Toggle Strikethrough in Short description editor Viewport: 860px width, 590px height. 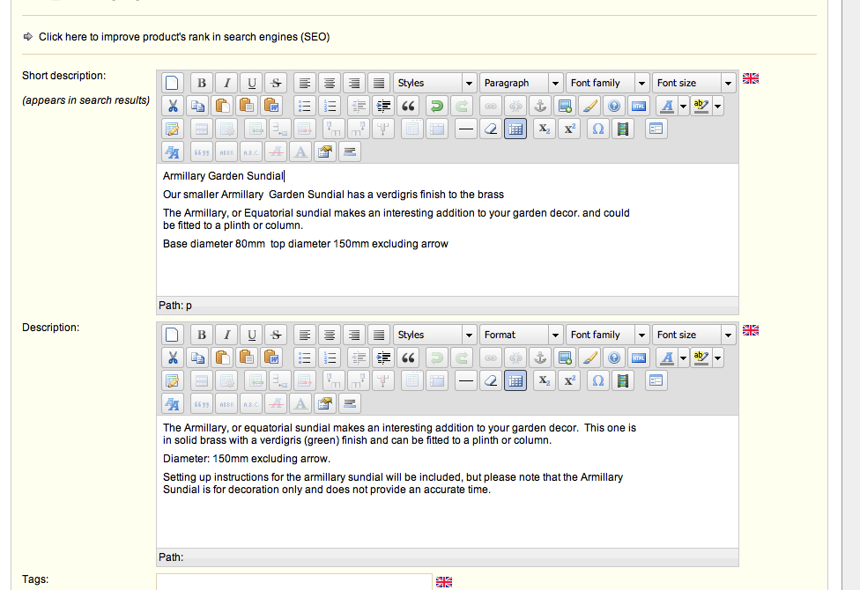point(276,83)
